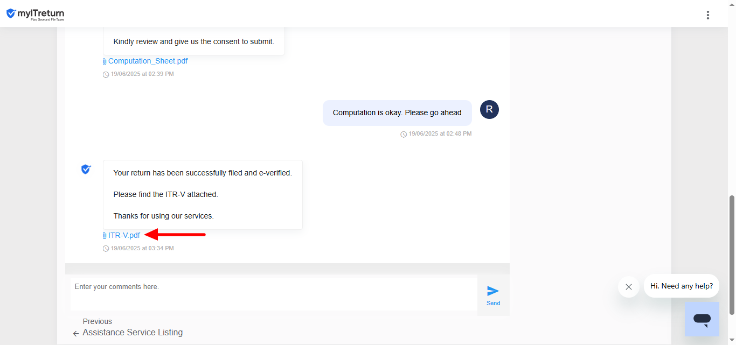Dismiss the 'Need any help?' popup
This screenshot has height=345, width=736.
(x=628, y=287)
